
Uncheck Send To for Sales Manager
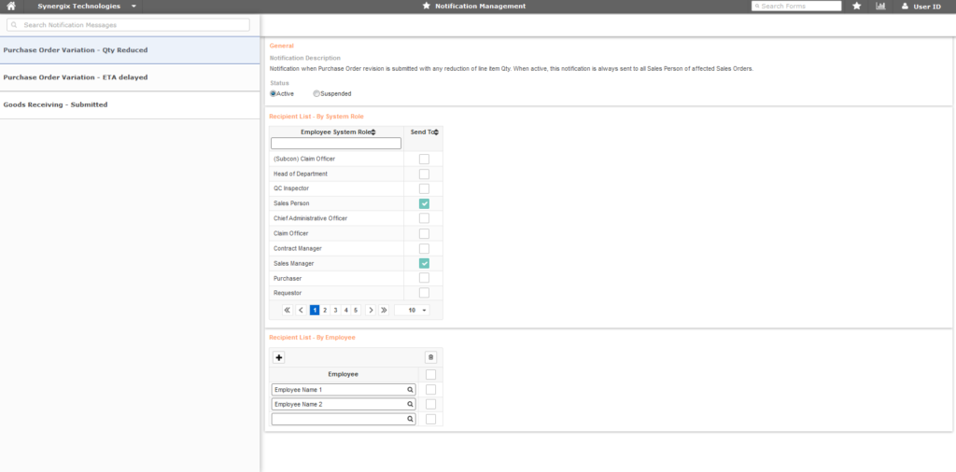pyautogui.click(x=424, y=264)
